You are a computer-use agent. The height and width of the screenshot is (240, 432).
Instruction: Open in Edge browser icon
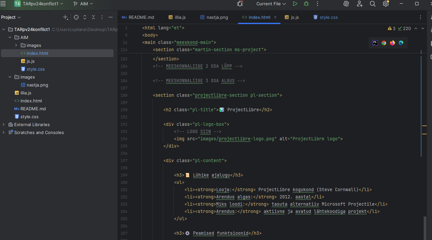click(x=401, y=43)
